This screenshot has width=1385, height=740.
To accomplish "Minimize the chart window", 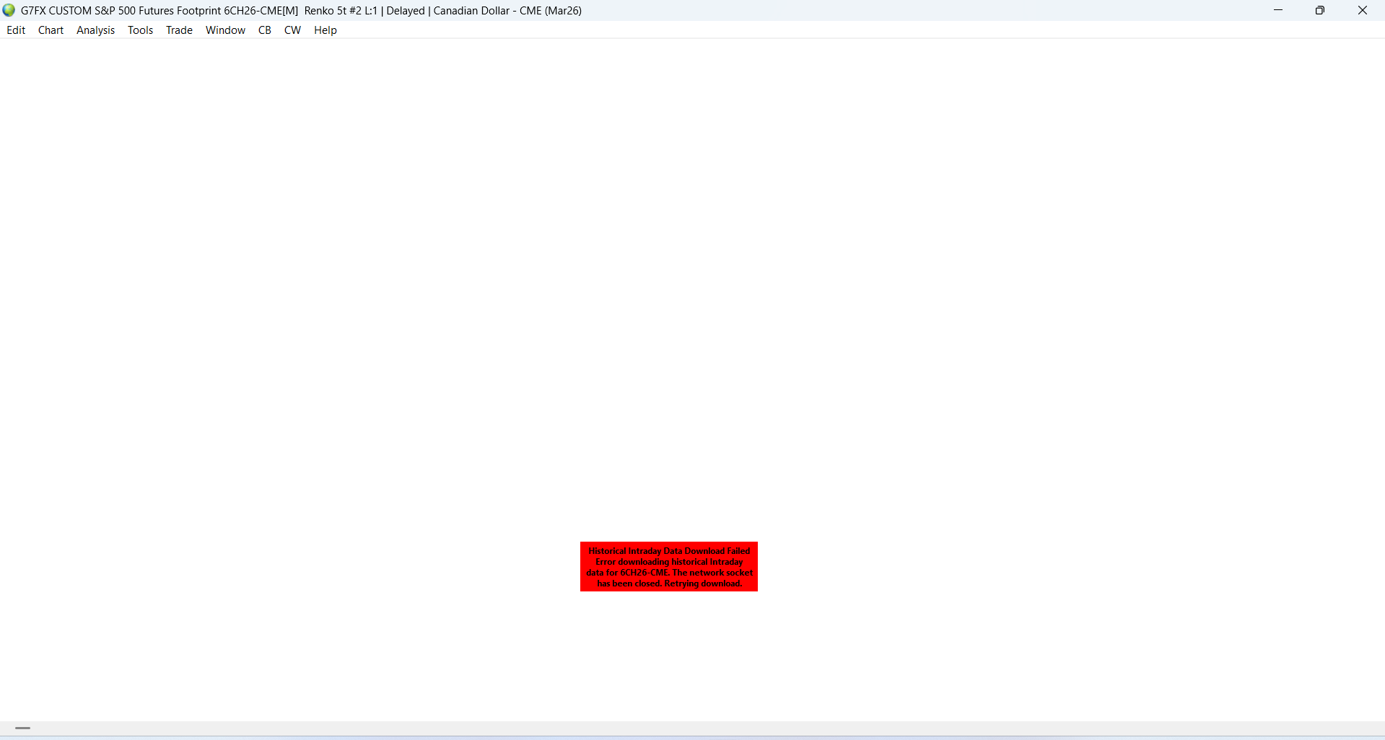I will [1278, 10].
